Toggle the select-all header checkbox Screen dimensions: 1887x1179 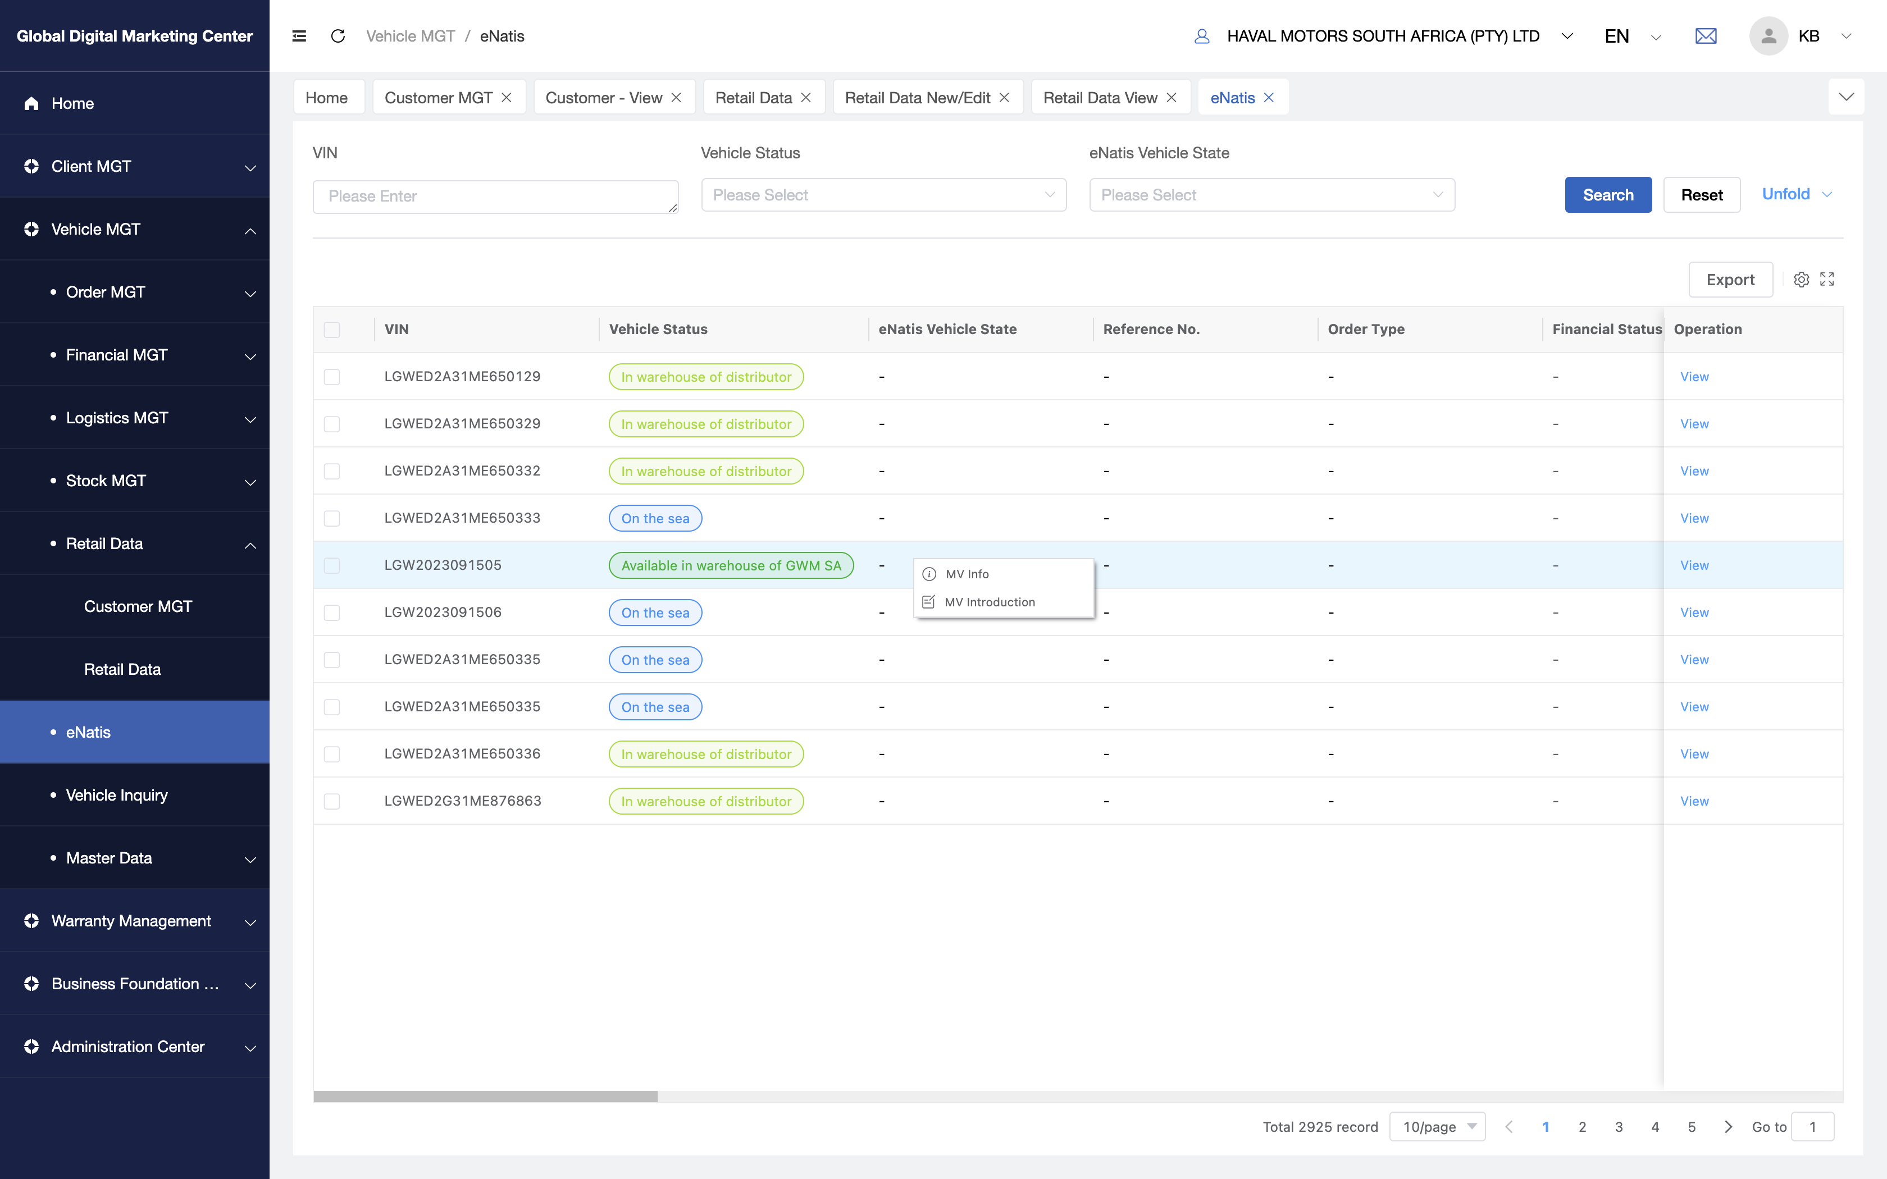332,330
